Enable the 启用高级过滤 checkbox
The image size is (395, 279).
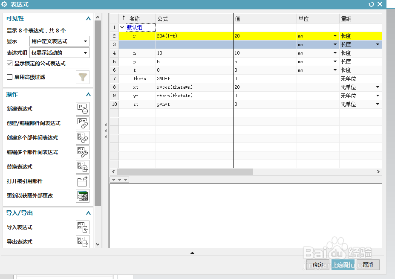pyautogui.click(x=9, y=77)
